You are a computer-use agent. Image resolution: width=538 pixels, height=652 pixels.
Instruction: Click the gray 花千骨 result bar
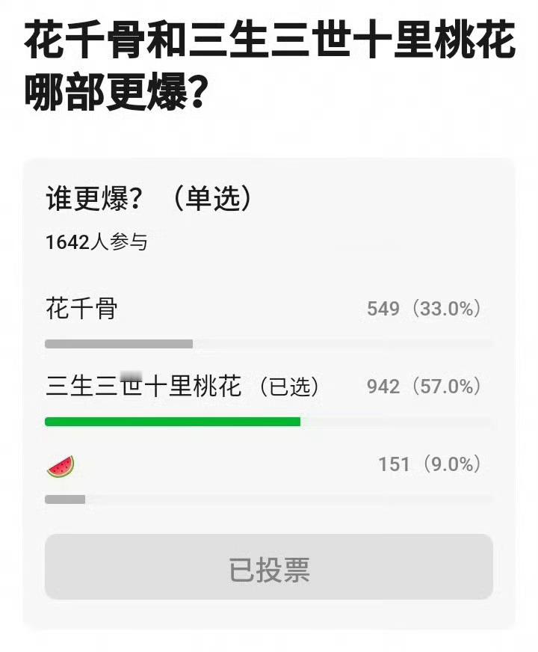click(119, 343)
